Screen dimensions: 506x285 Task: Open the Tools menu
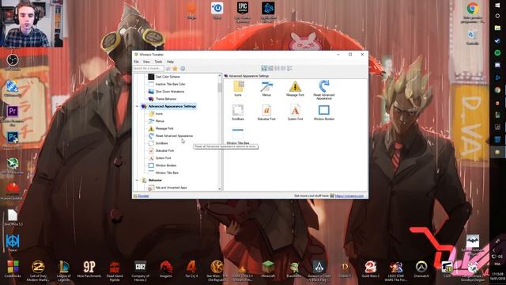pos(158,62)
